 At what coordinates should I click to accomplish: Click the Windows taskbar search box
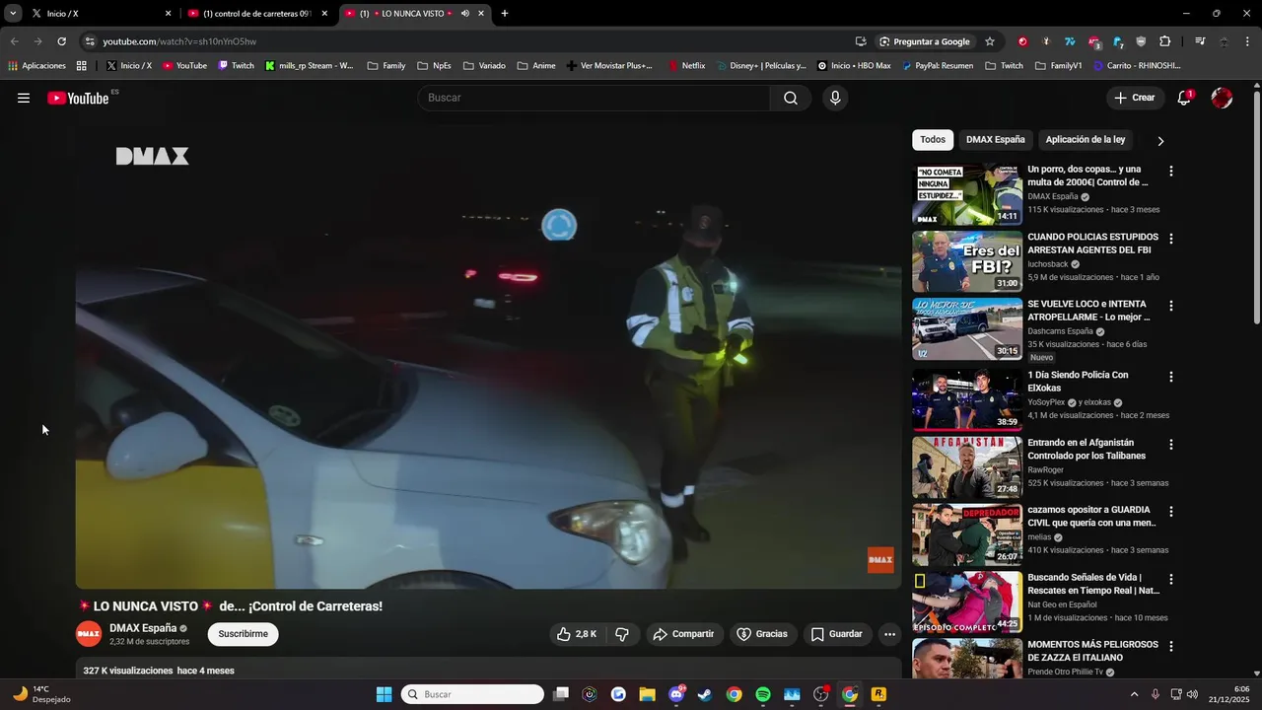click(x=473, y=694)
